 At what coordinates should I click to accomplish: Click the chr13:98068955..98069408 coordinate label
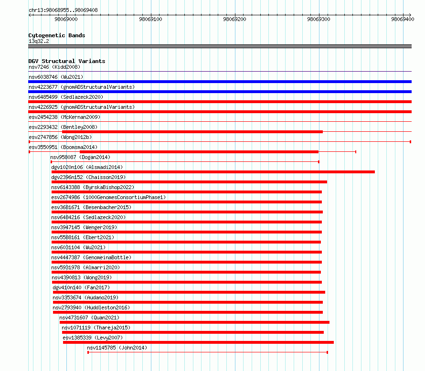point(63,10)
